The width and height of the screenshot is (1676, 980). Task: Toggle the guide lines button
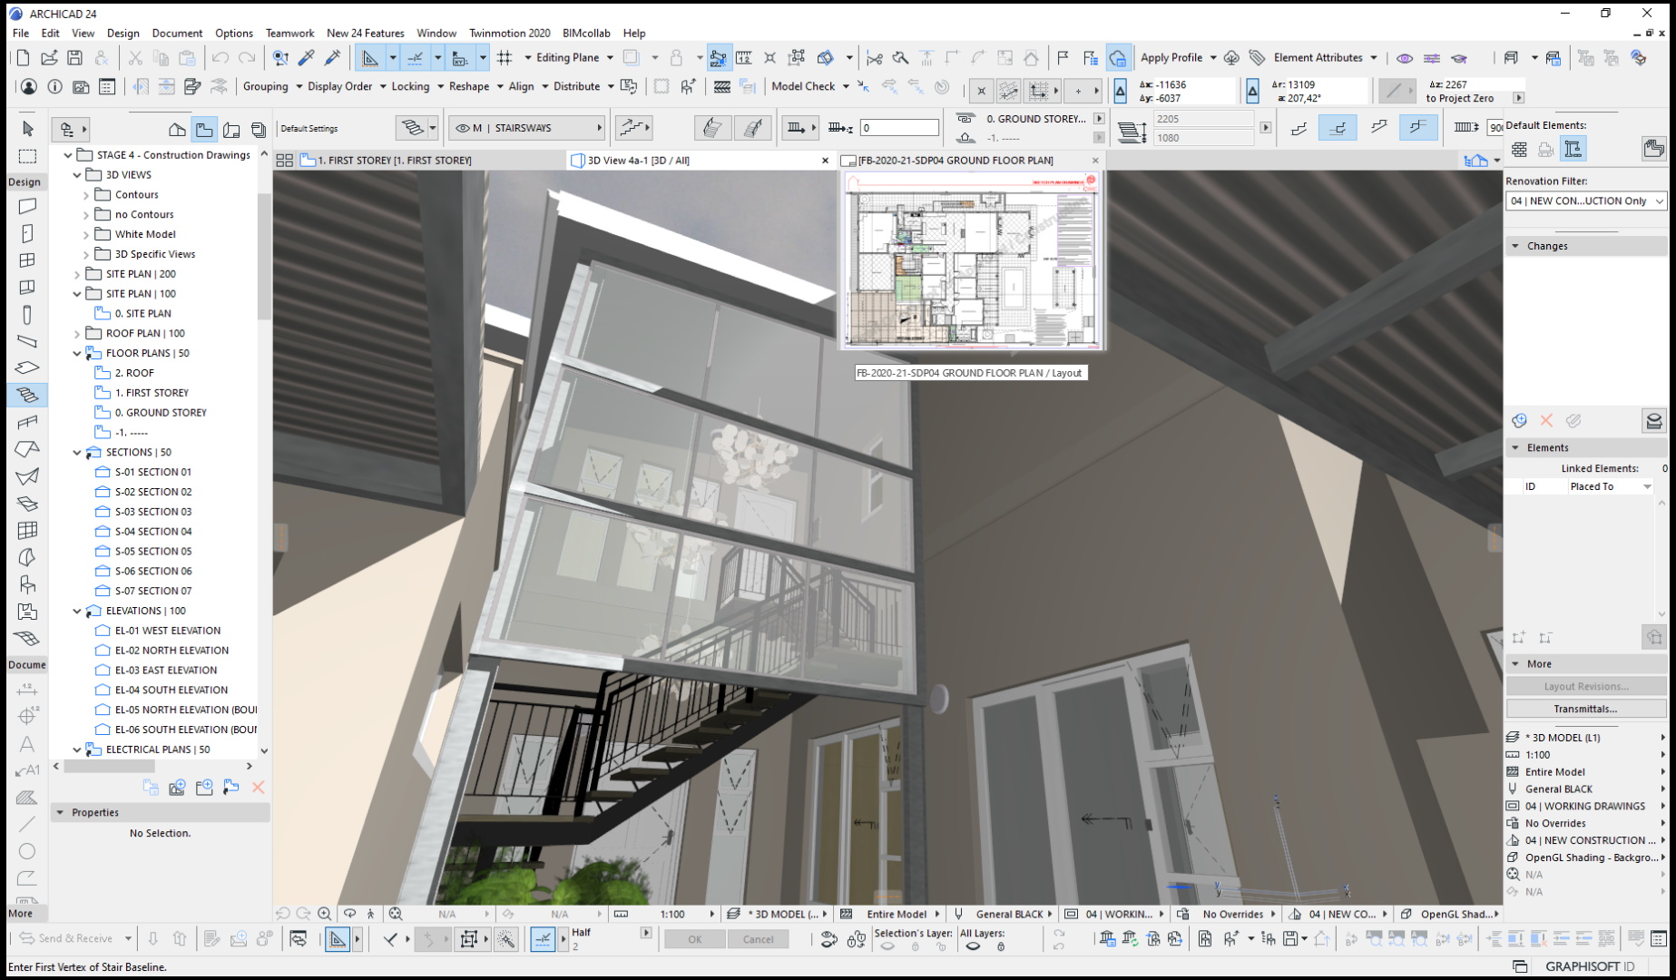416,58
